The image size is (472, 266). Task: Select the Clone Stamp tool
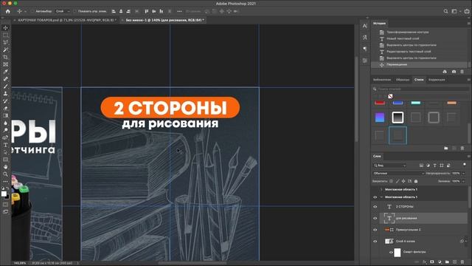point(5,94)
